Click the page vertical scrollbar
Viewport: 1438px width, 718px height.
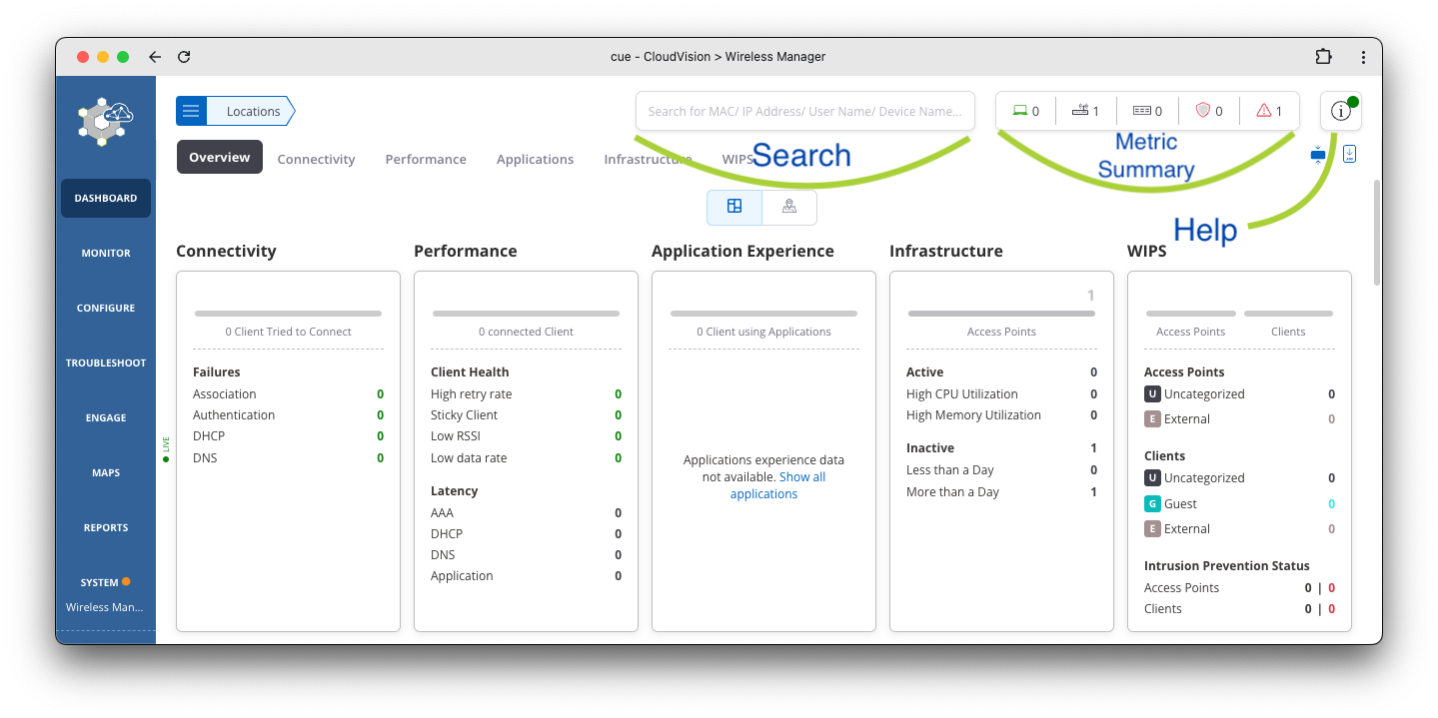click(x=1377, y=233)
